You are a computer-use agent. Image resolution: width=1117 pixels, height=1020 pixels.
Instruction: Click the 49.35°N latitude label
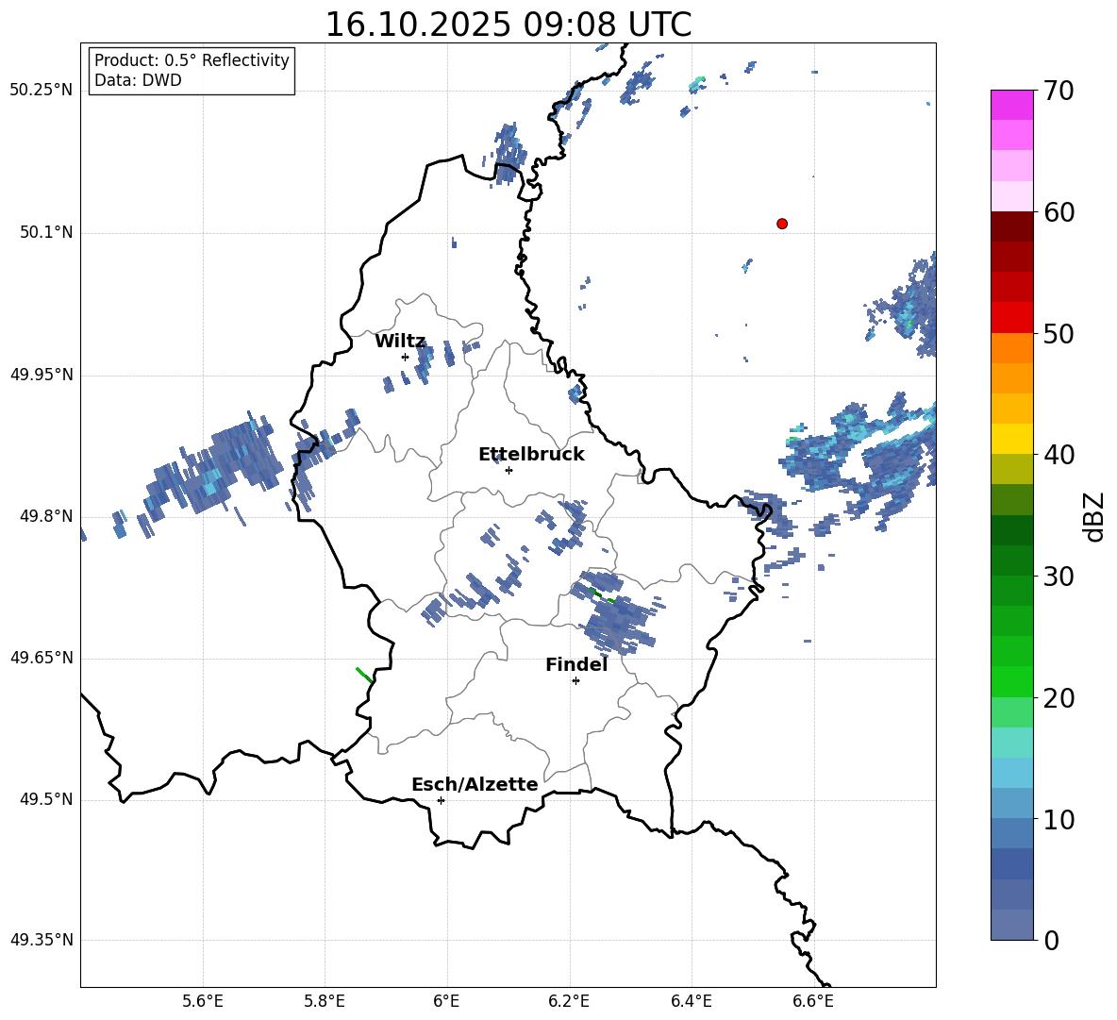(42, 940)
